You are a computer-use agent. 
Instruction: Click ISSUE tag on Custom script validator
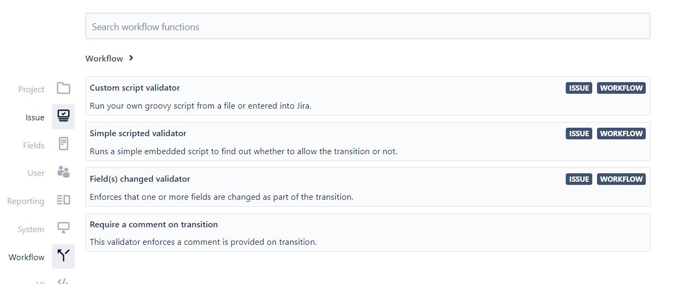click(x=579, y=88)
